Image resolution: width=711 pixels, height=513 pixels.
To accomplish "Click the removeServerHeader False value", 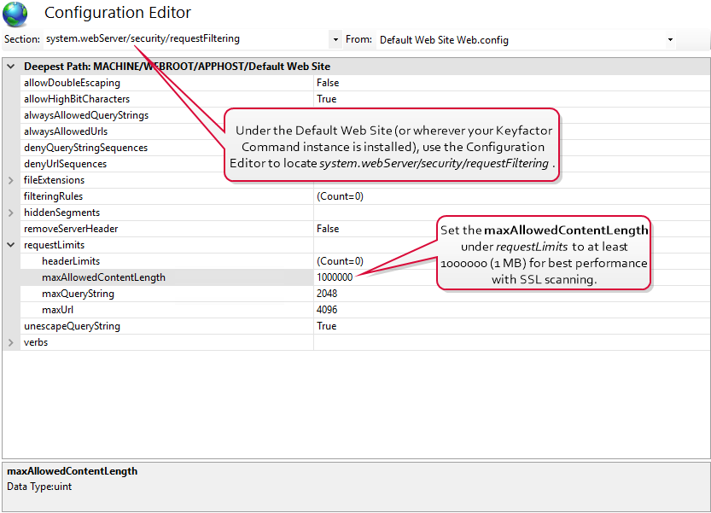I will pyautogui.click(x=328, y=229).
